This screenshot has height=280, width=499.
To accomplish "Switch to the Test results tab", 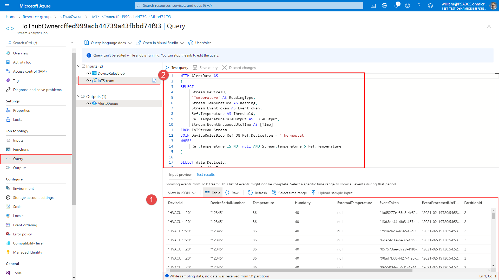I will coord(205,174).
